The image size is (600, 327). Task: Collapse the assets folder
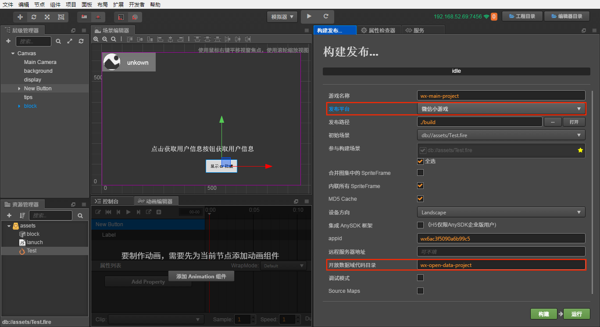point(9,226)
